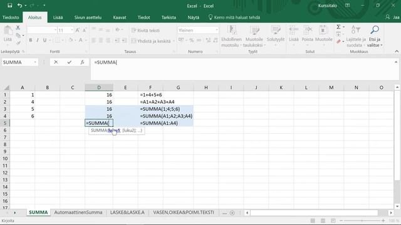
Task: Go to the Kaavat tab
Action: point(120,17)
